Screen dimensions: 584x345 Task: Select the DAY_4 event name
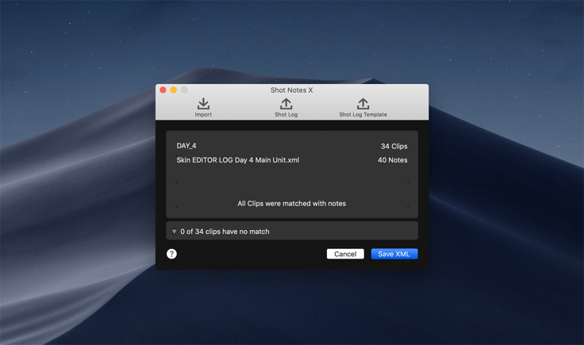click(x=186, y=146)
